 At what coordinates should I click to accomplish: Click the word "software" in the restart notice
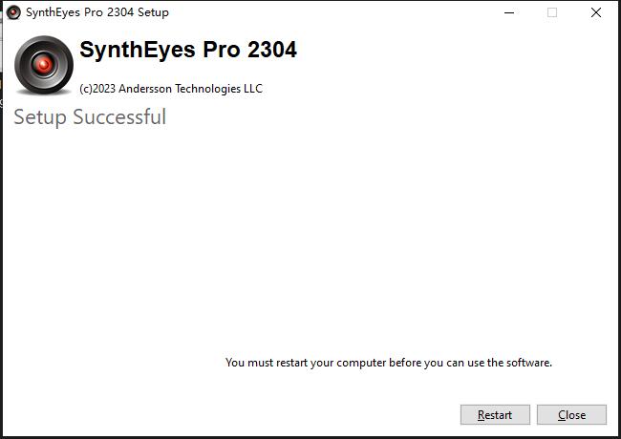pyautogui.click(x=526, y=363)
